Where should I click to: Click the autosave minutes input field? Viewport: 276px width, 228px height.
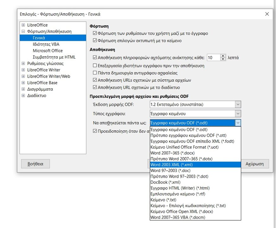(x=214, y=58)
